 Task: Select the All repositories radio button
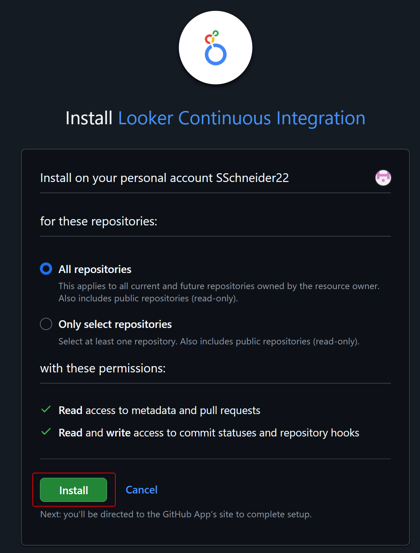46,269
